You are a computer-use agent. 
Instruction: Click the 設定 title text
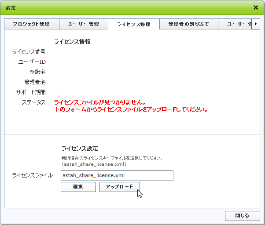(x=11, y=8)
